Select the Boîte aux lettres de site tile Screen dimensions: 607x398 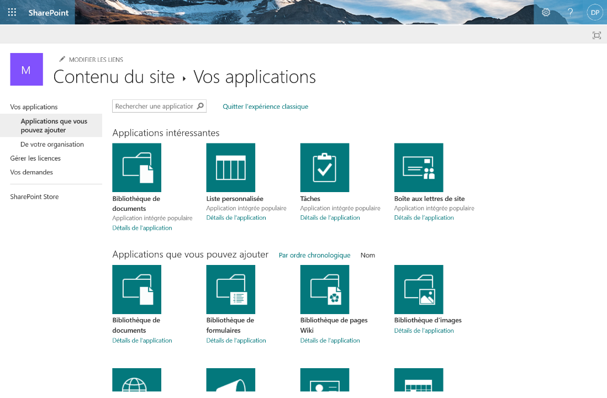click(x=419, y=167)
